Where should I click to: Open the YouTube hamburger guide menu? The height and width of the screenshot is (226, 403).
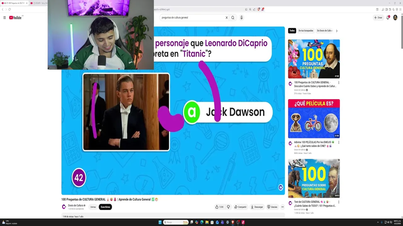coord(4,18)
